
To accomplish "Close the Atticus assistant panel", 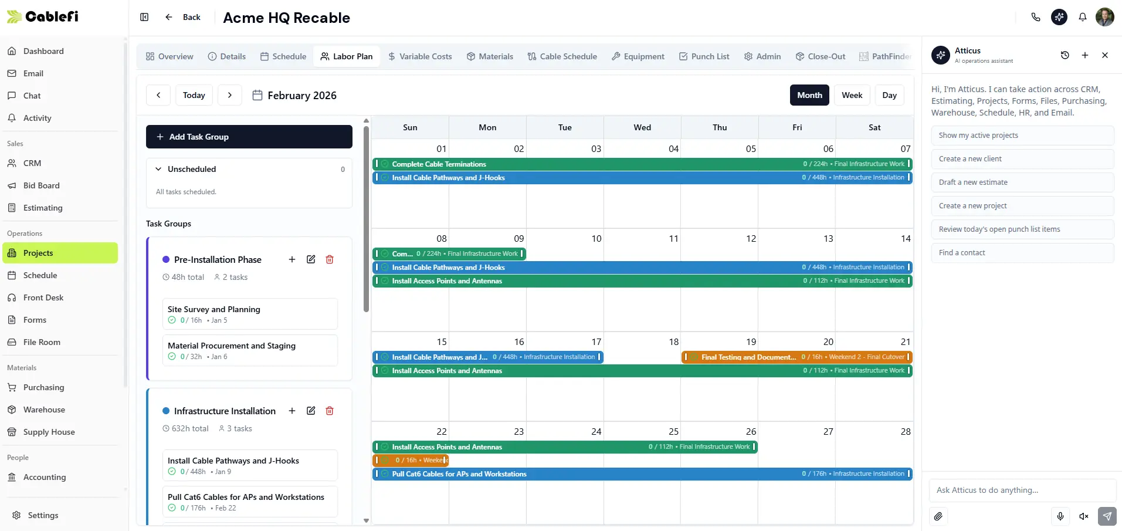I will 1105,55.
